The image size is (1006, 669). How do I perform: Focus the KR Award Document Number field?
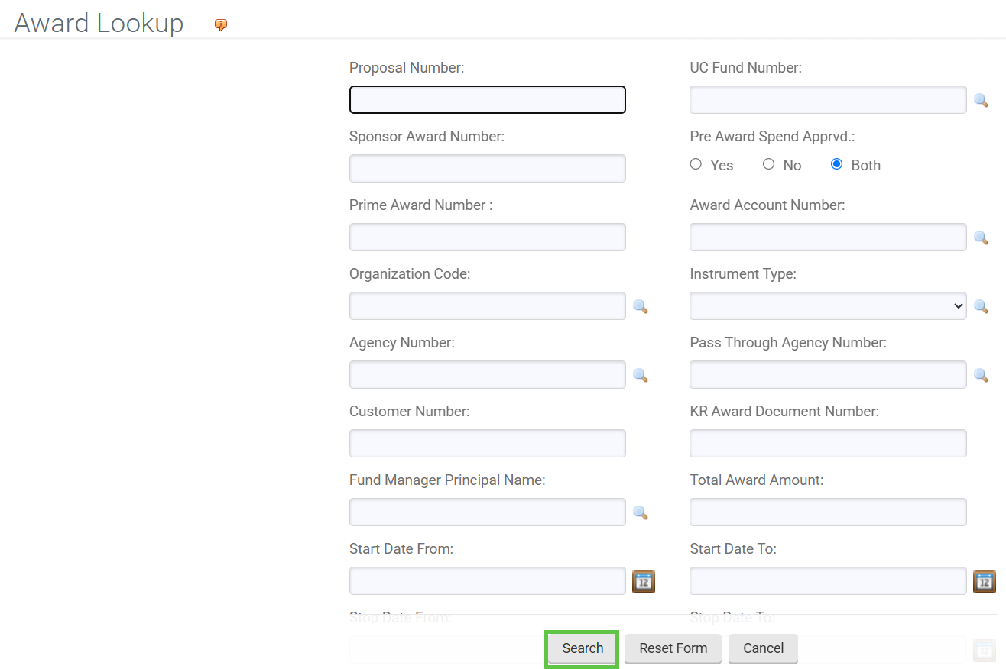click(828, 443)
